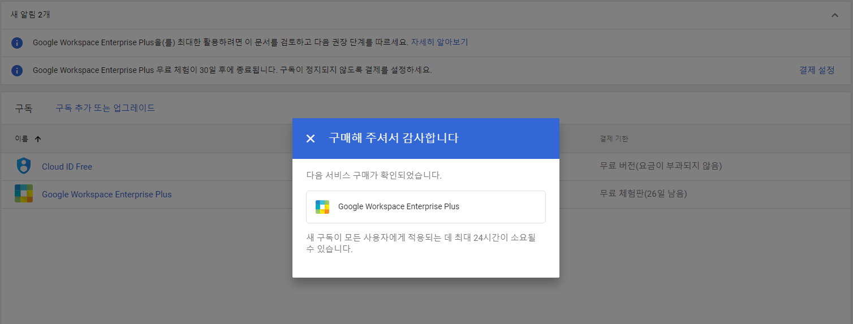The width and height of the screenshot is (853, 324).
Task: Select Google Workspace Enterprise Plus card in dialog
Action: pos(426,207)
